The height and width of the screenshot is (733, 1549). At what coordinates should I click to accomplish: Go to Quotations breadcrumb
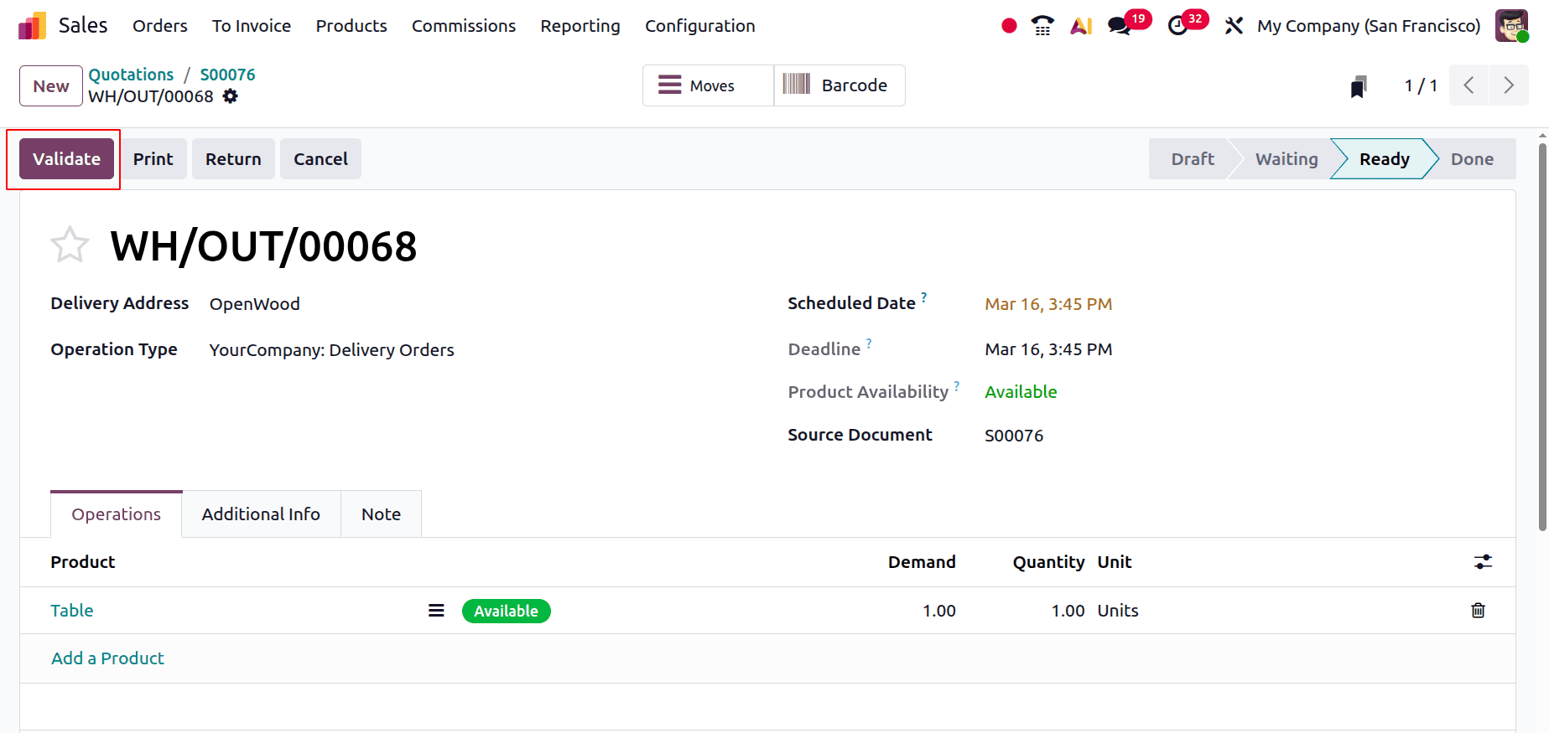click(131, 75)
